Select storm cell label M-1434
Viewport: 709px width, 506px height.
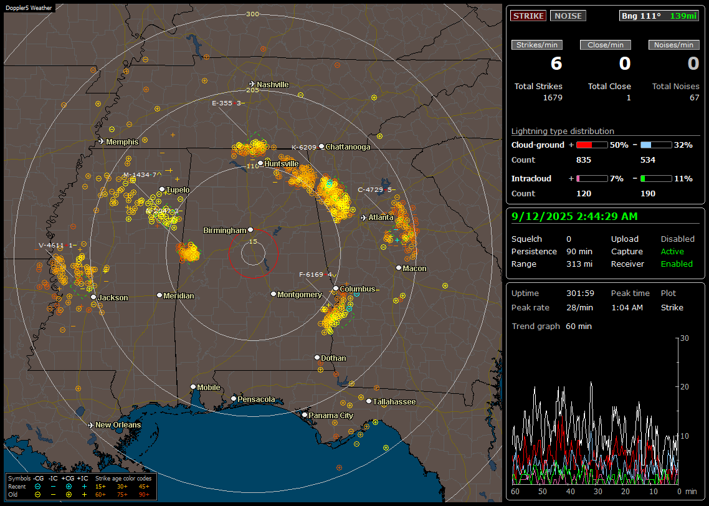pyautogui.click(x=143, y=174)
